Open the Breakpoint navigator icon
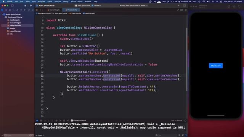 (29, 10)
